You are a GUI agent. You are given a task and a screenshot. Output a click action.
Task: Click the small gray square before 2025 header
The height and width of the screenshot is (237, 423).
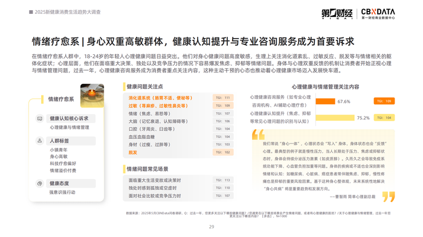click(x=31, y=12)
